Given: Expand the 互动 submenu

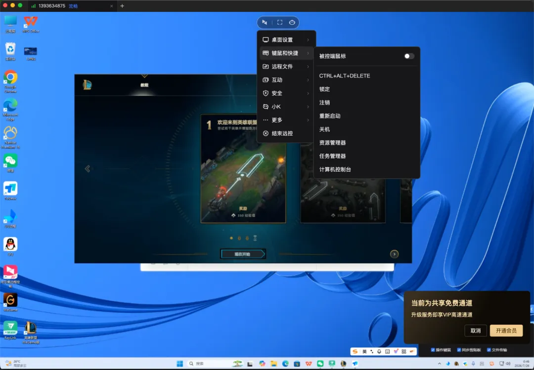Looking at the screenshot, I should tap(286, 80).
